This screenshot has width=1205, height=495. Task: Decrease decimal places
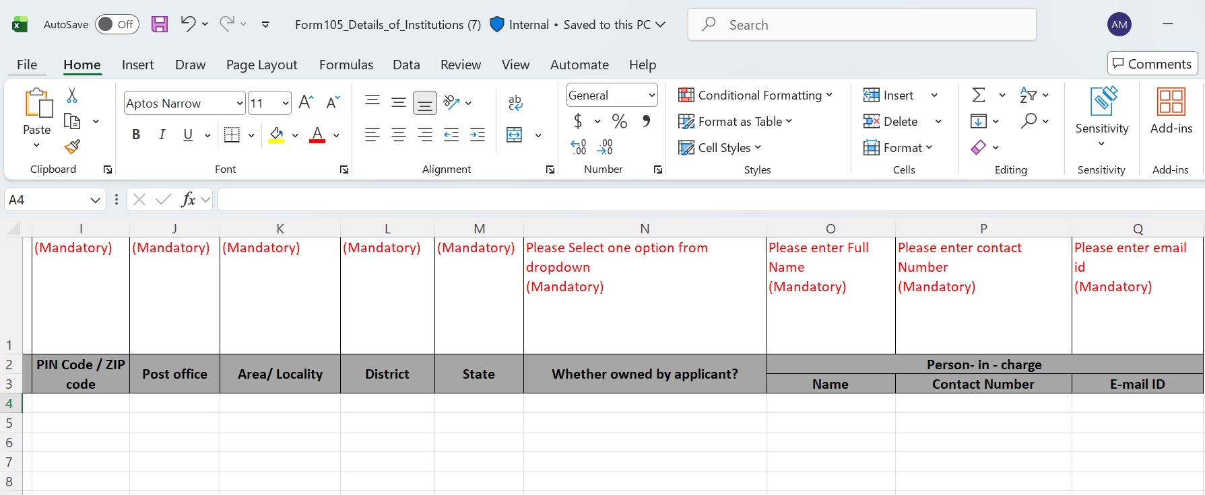pyautogui.click(x=605, y=147)
